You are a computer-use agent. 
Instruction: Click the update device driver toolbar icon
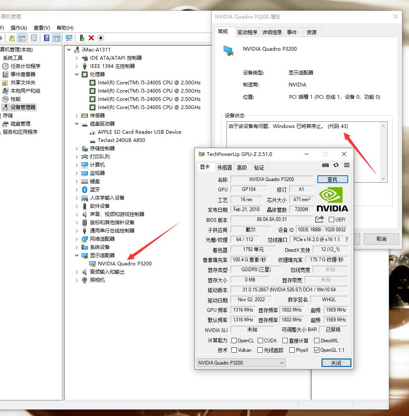82,38
